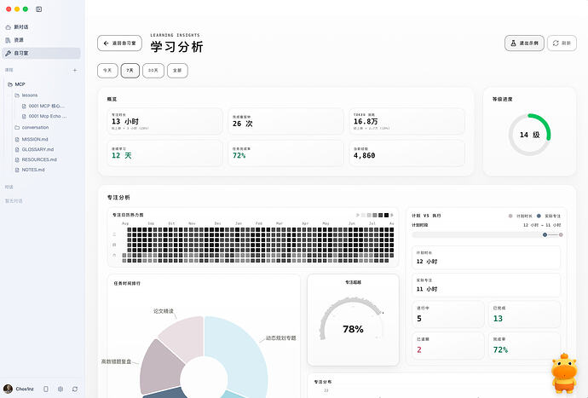The image size is (588, 398).
Task: Toggle the sidebar panel icon near window controls
Action: coord(38,9)
